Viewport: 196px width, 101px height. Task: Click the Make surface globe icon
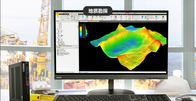pos(142,16)
